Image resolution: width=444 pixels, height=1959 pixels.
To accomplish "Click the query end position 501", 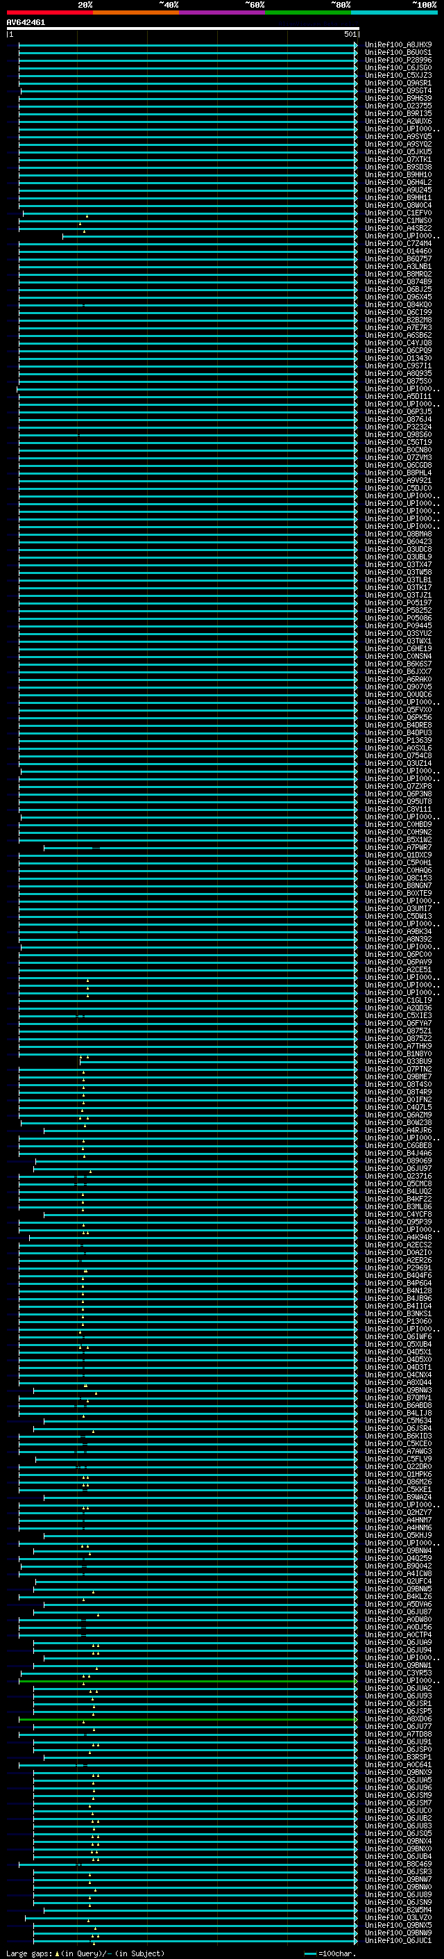I will [350, 34].
